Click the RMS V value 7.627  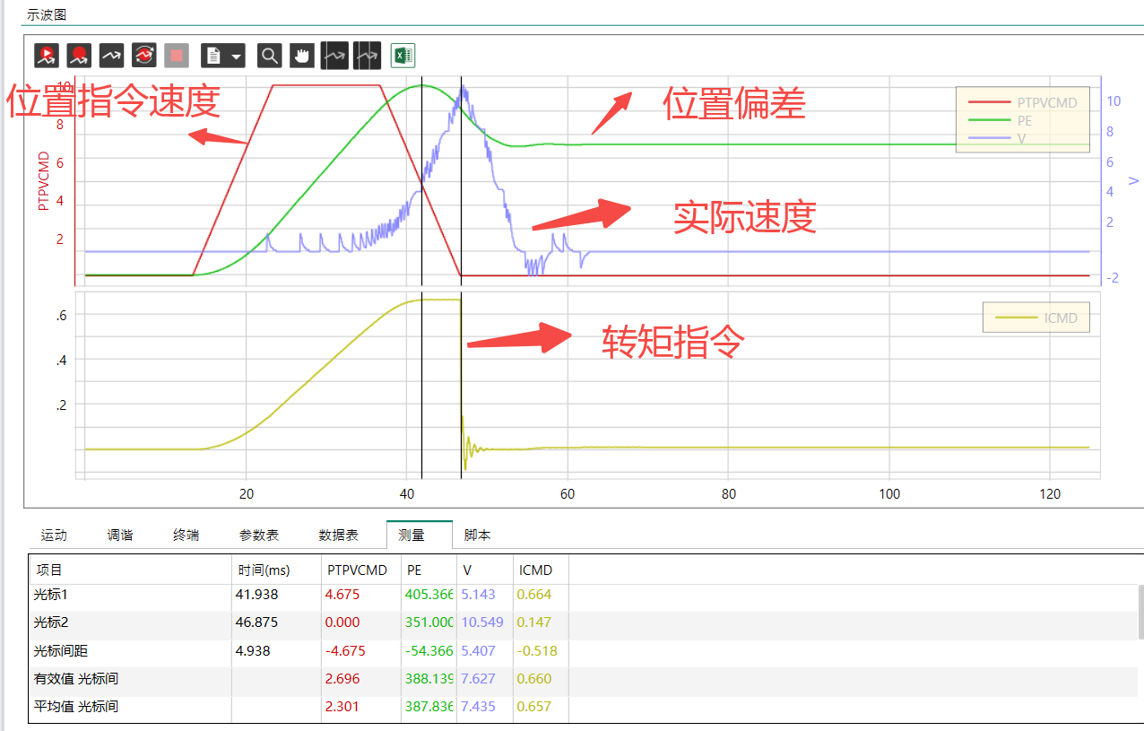coord(478,679)
